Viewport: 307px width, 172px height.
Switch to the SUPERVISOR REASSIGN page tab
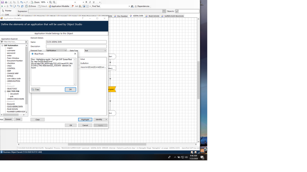(x=172, y=16)
